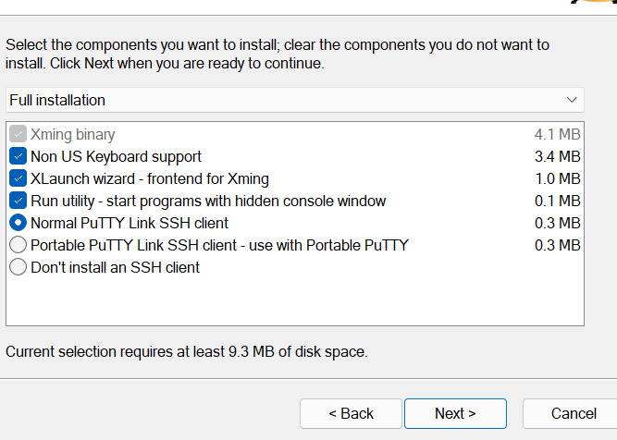Viewport: 617px width, 440px height.
Task: Click the 'Run utility' component label text
Action: click(x=208, y=201)
